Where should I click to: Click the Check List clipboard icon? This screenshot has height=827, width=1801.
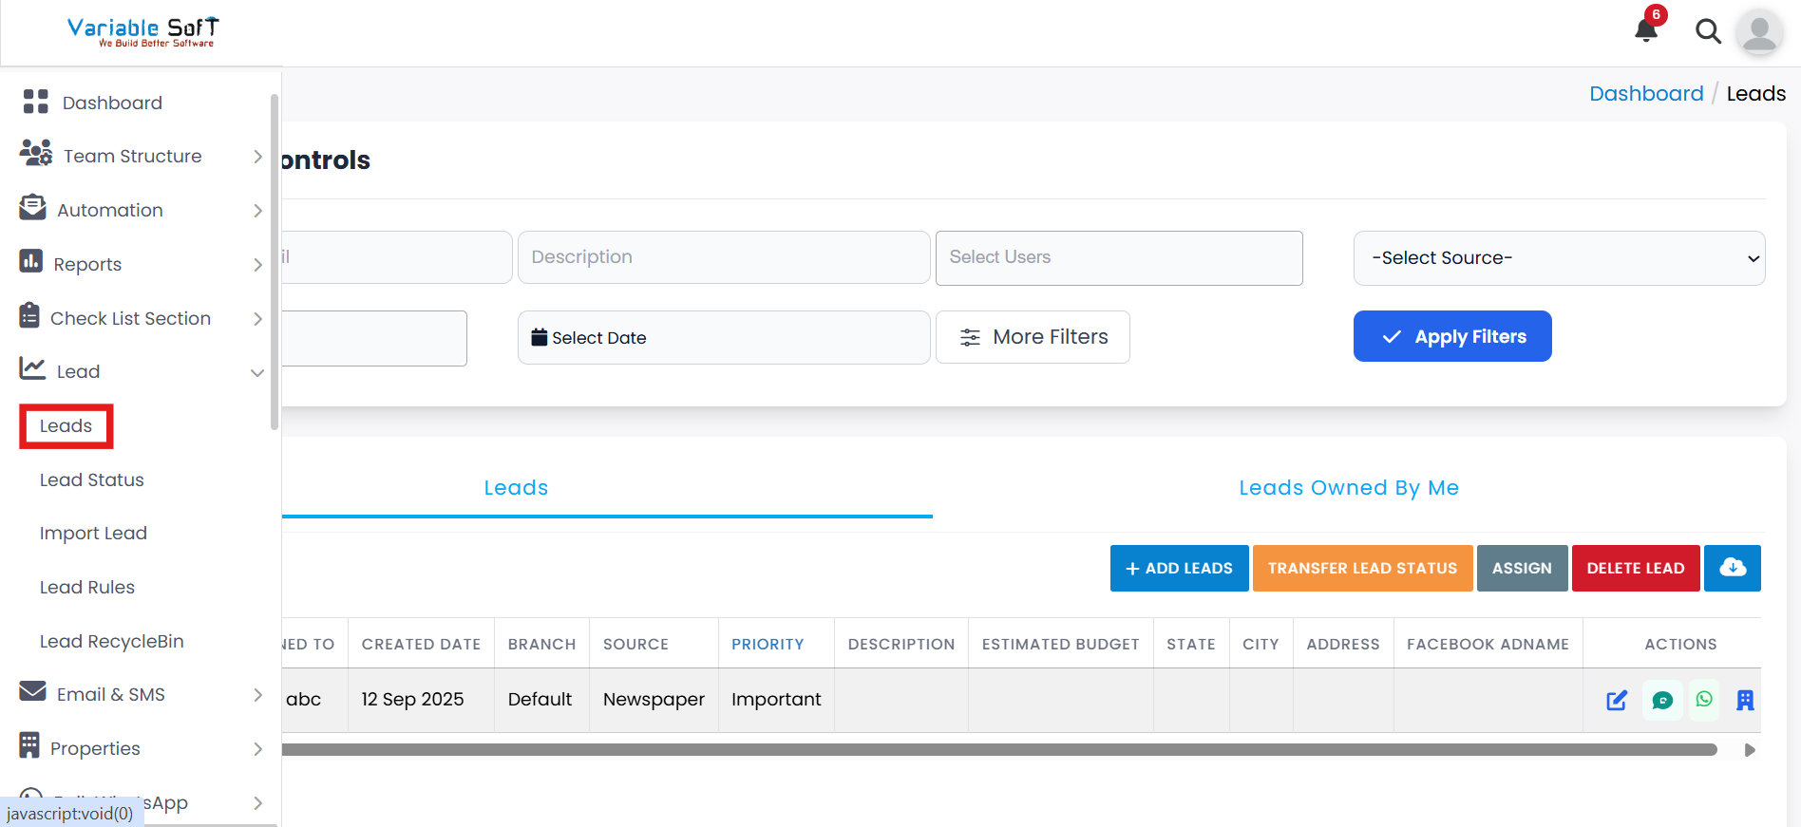(29, 314)
